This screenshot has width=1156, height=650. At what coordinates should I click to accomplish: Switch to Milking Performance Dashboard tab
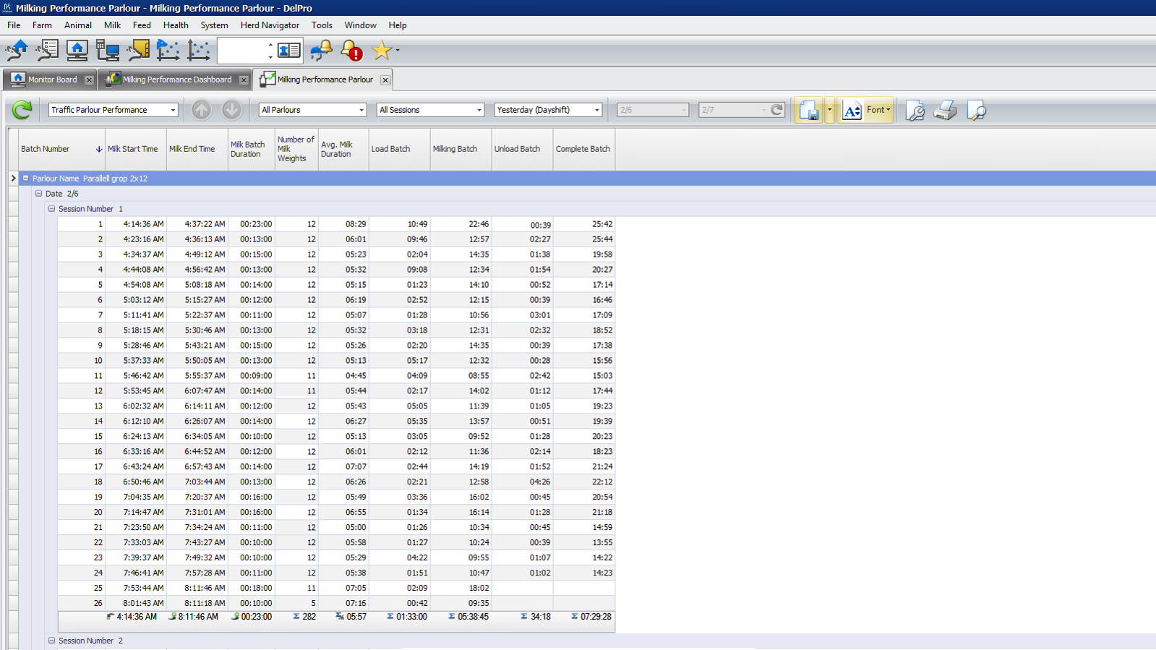click(x=176, y=80)
